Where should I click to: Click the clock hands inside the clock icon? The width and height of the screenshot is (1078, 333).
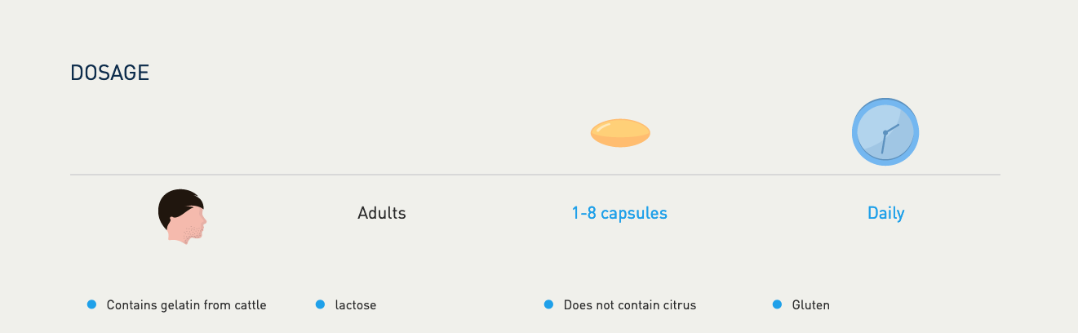pos(886,134)
